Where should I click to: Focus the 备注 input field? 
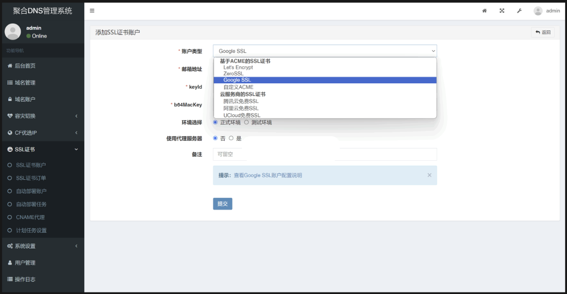pyautogui.click(x=325, y=154)
